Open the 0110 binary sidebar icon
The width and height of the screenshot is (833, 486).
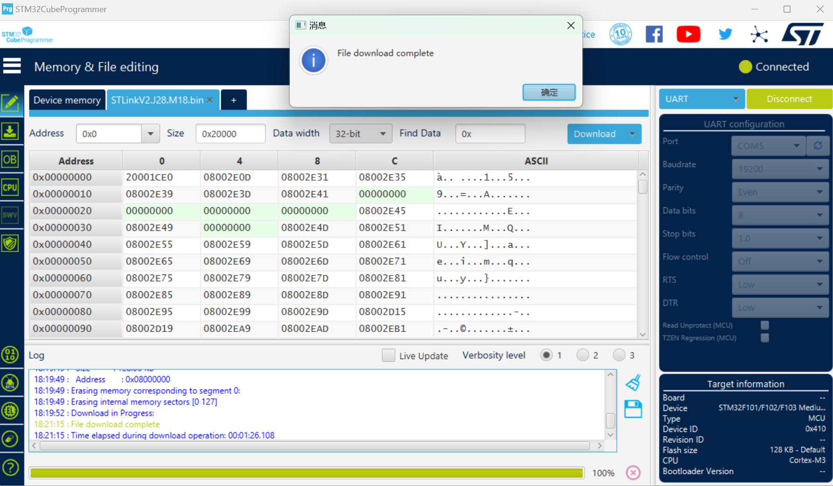coord(10,354)
